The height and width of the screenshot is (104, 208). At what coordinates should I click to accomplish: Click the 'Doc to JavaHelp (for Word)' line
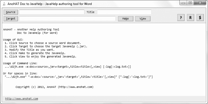point(37,33)
